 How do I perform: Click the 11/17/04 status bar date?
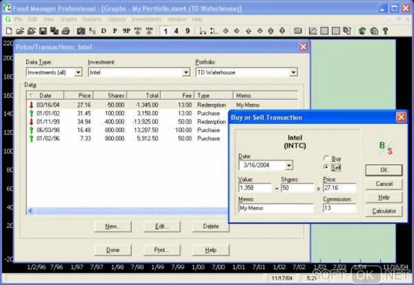pos(282,278)
